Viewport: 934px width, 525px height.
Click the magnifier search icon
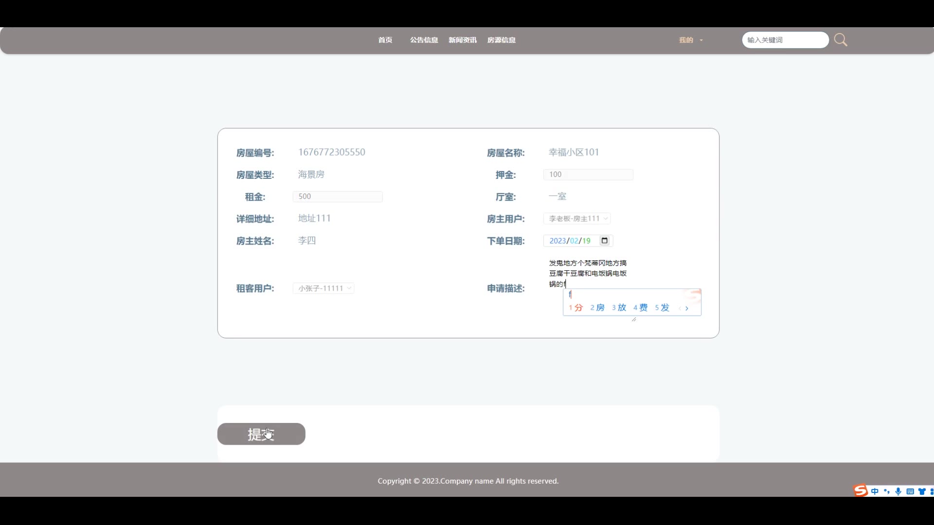coord(841,40)
